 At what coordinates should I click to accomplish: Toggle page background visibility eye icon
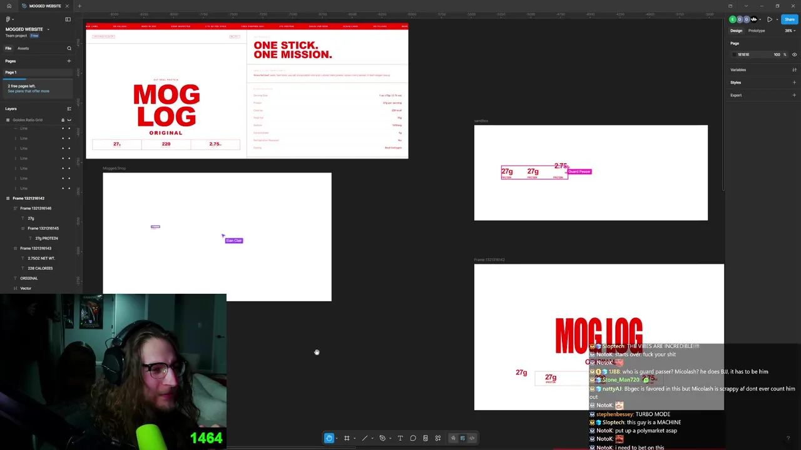point(794,54)
